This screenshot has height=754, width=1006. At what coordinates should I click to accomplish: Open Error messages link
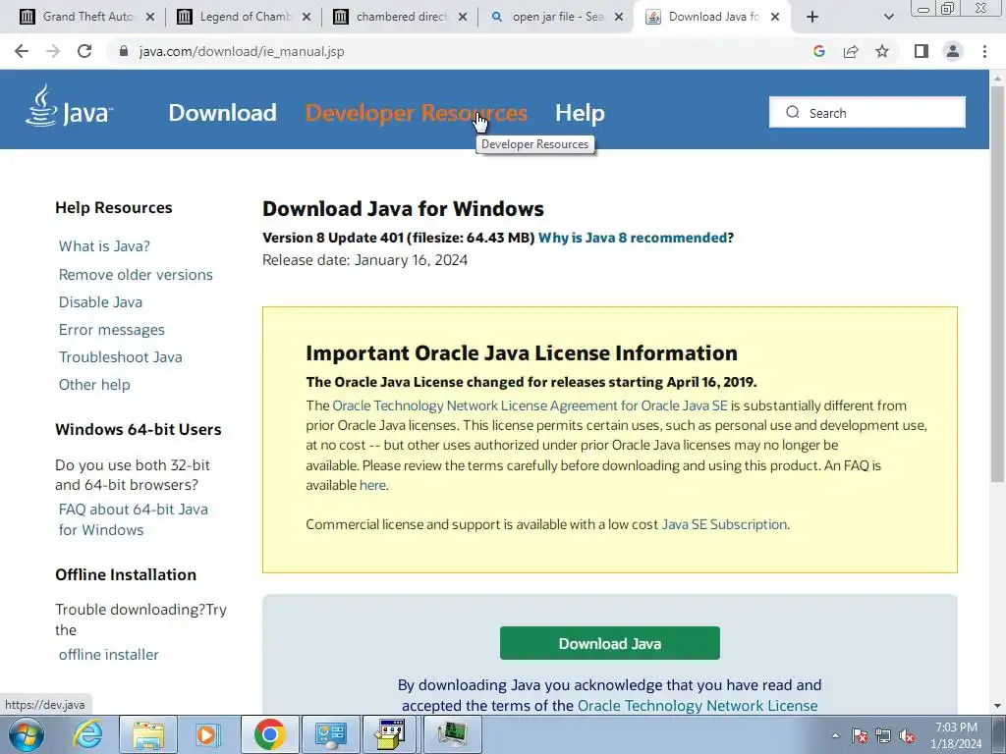112,330
